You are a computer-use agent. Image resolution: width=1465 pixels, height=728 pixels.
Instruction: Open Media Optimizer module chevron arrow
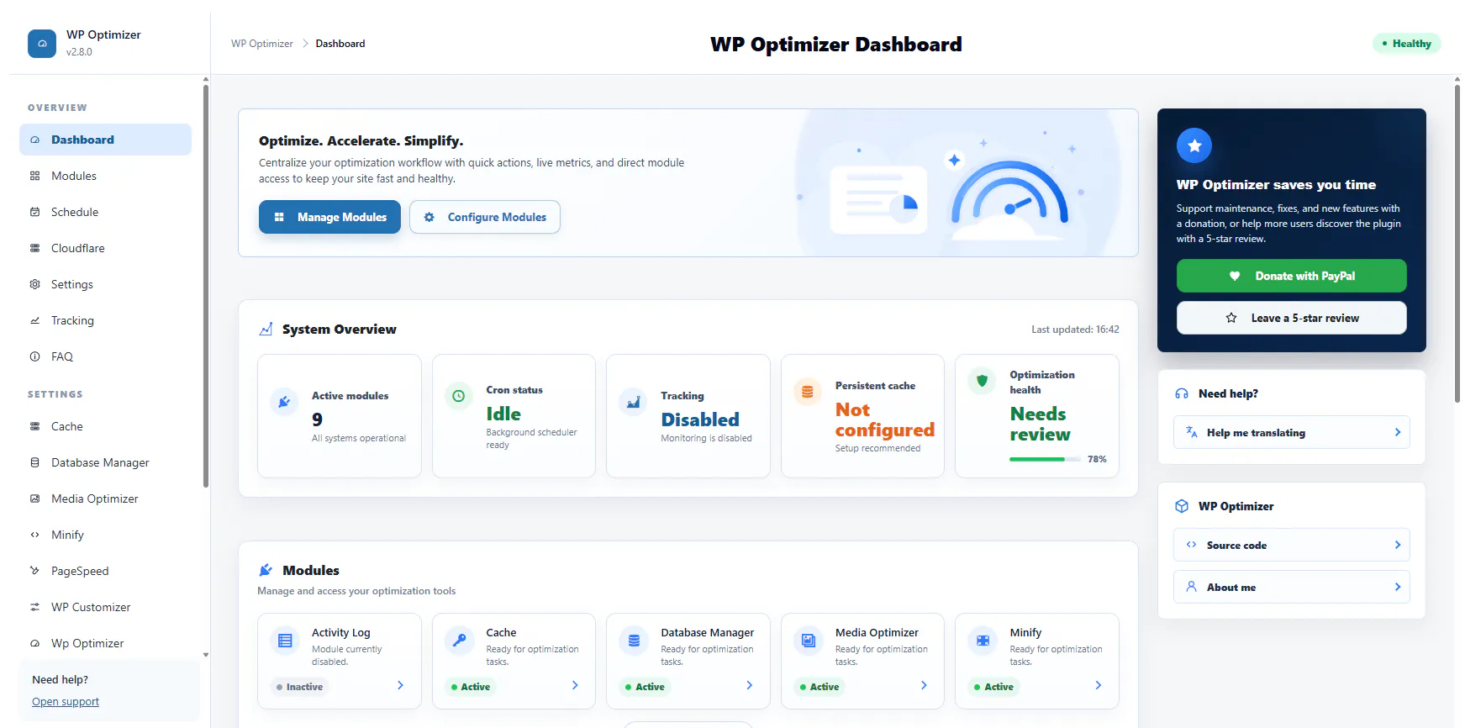[924, 686]
